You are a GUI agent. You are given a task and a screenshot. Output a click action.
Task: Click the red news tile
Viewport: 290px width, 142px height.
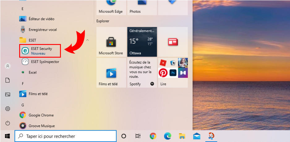pos(173,42)
